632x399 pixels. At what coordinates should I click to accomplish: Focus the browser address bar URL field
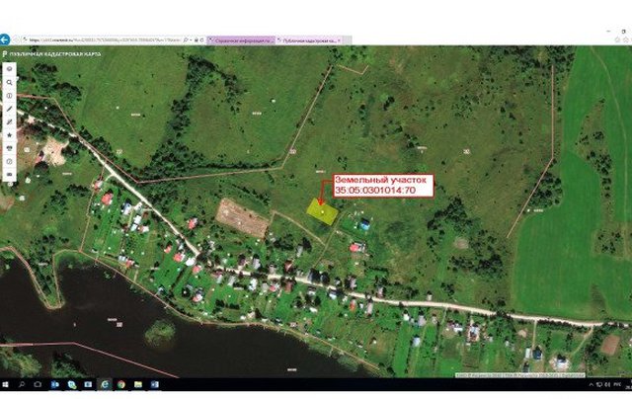coord(105,40)
